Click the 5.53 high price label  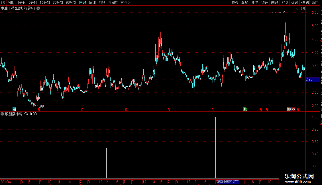pos(275,13)
